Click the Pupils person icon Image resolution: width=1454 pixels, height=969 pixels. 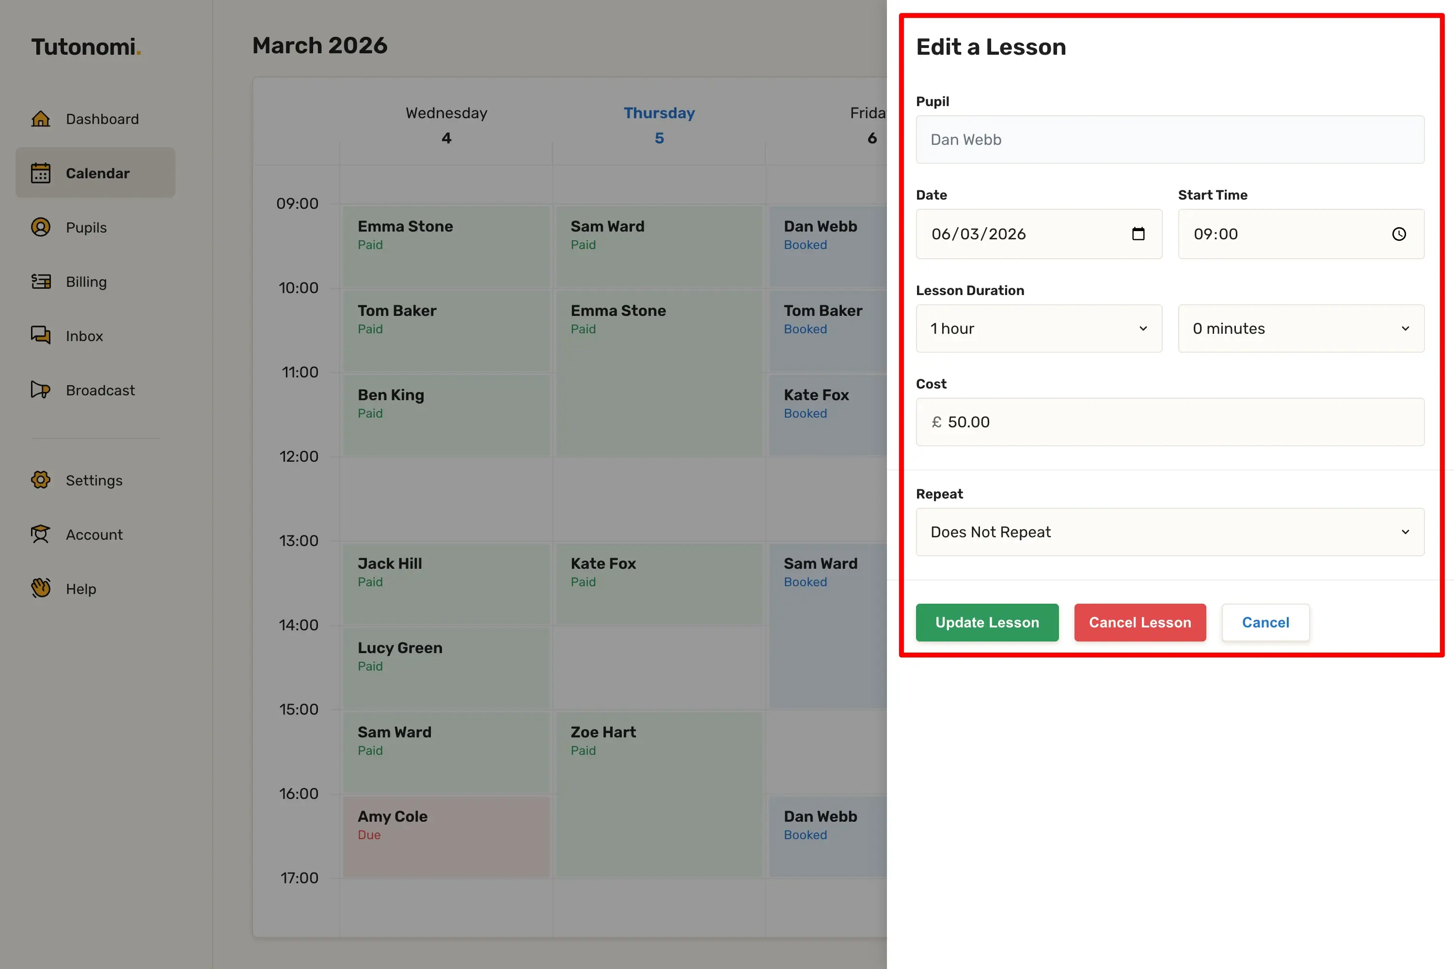click(x=41, y=227)
